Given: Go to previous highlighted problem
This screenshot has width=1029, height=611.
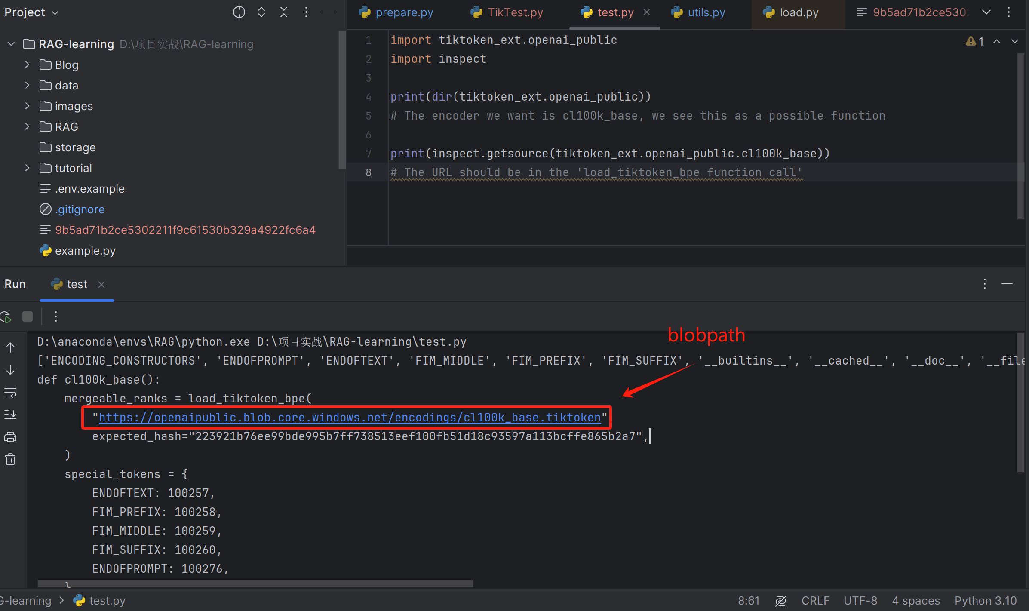Looking at the screenshot, I should 997,41.
